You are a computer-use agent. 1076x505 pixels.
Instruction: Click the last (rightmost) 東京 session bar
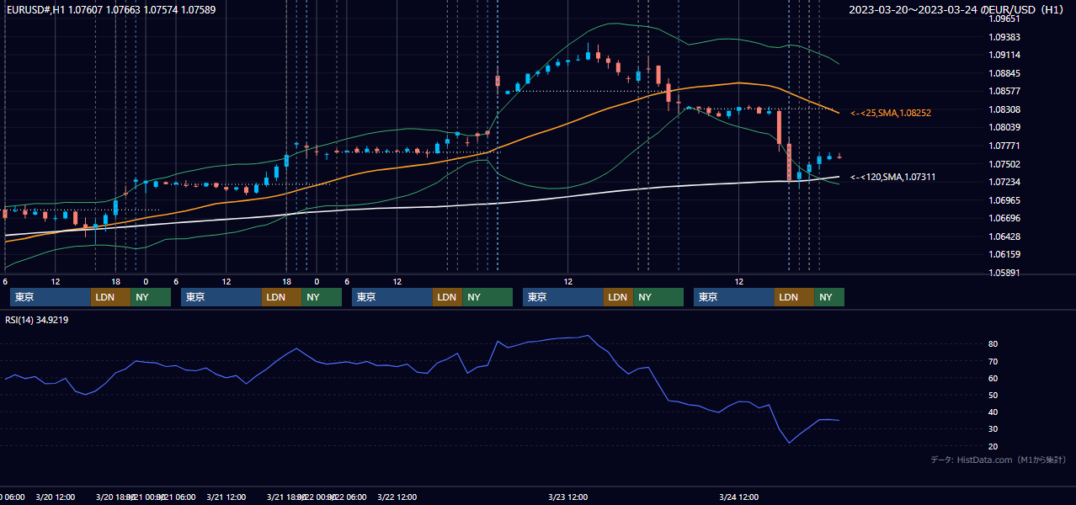pos(734,297)
